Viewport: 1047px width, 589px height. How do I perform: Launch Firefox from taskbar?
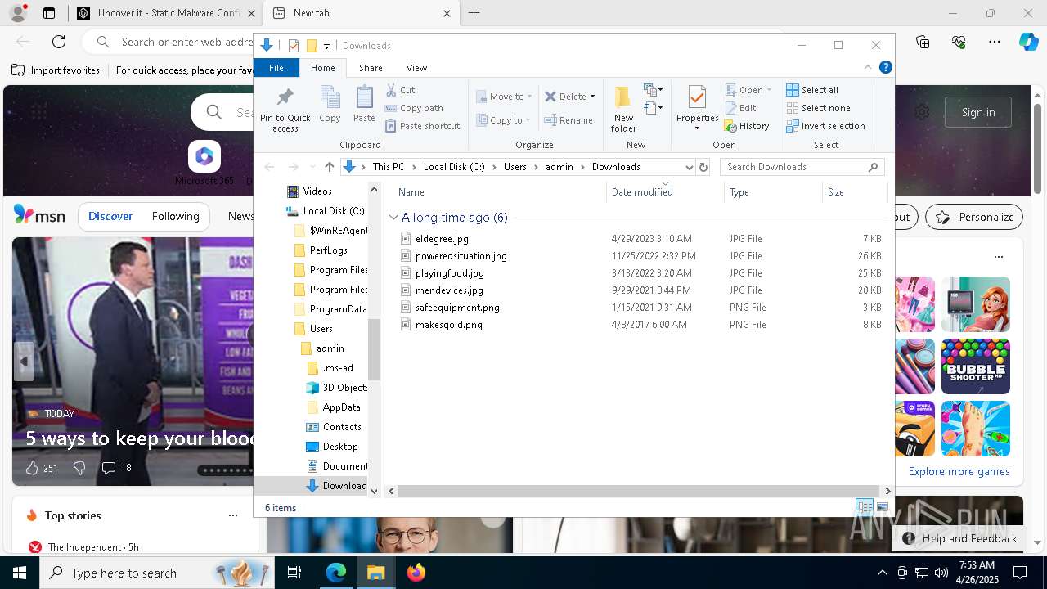(x=416, y=573)
